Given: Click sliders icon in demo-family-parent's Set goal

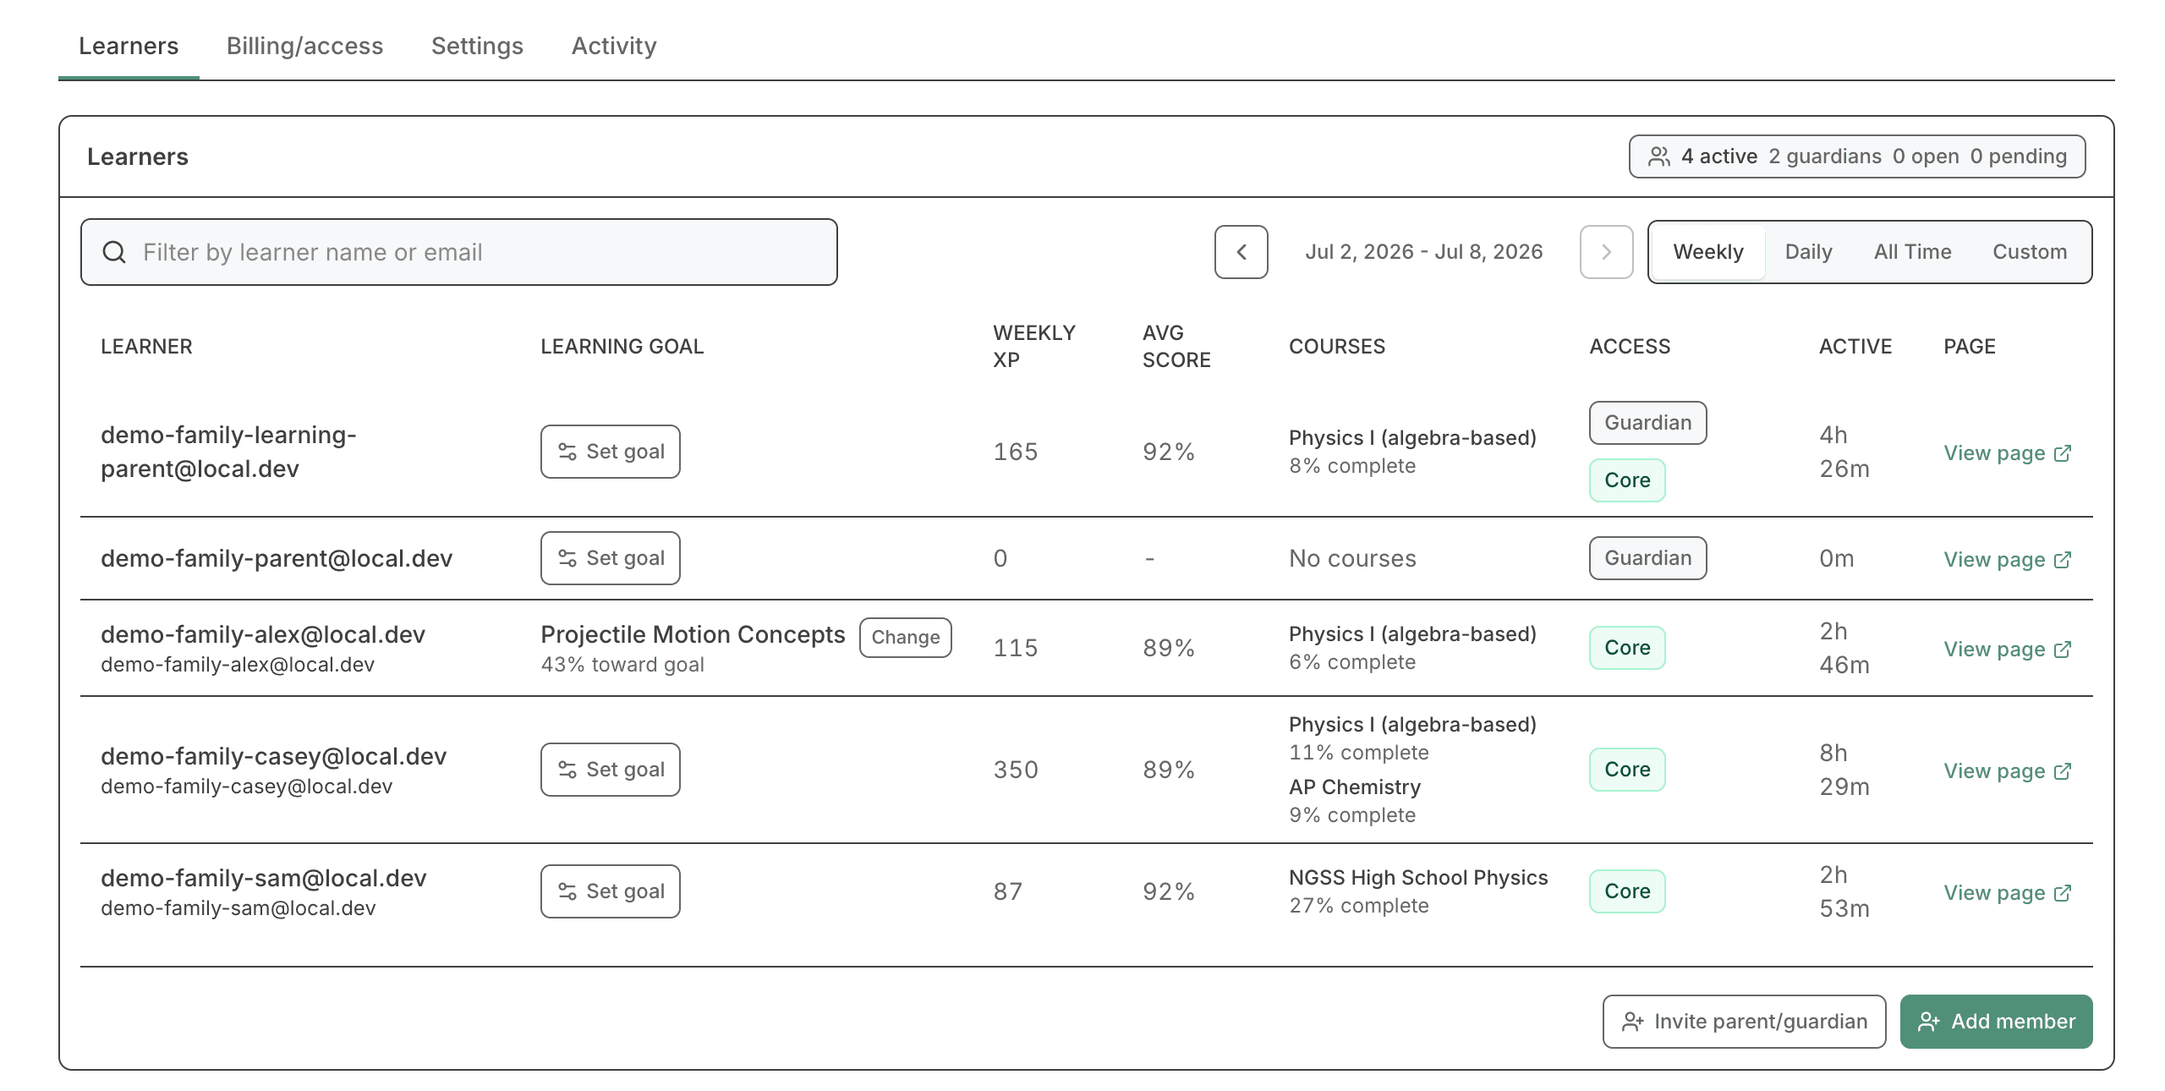Looking at the screenshot, I should tap(567, 558).
